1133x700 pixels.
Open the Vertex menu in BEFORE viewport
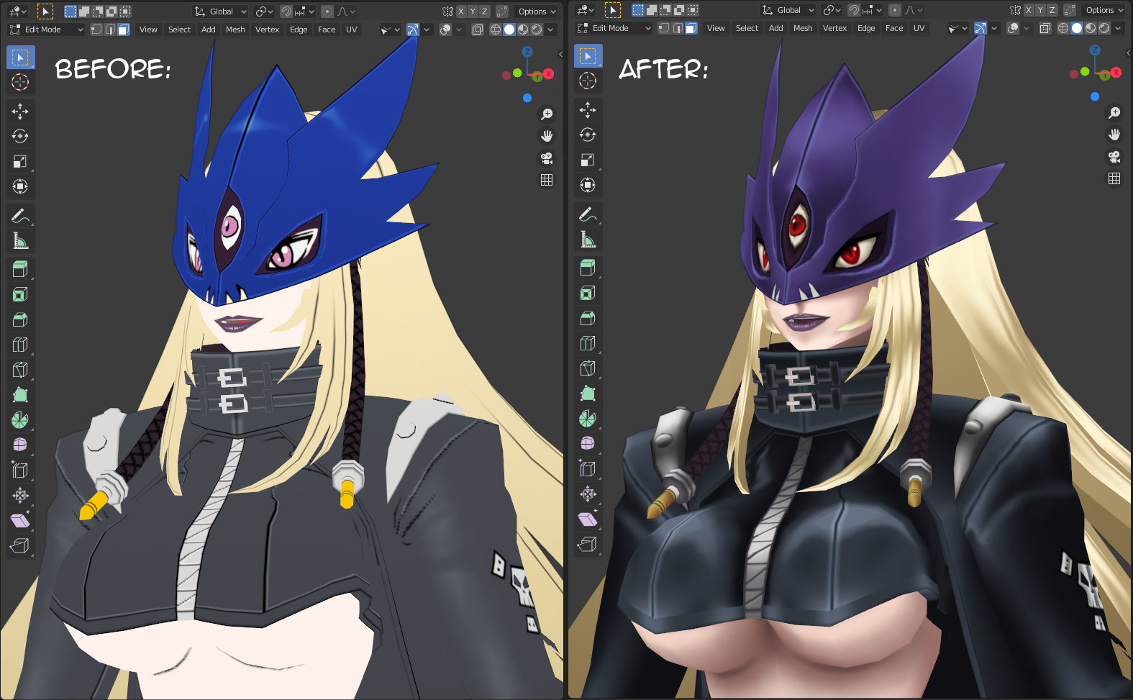[x=267, y=29]
